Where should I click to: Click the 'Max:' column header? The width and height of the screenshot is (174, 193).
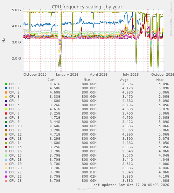161,80
